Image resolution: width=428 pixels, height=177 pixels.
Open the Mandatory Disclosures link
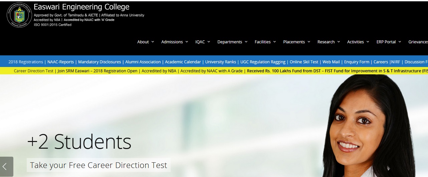click(99, 62)
